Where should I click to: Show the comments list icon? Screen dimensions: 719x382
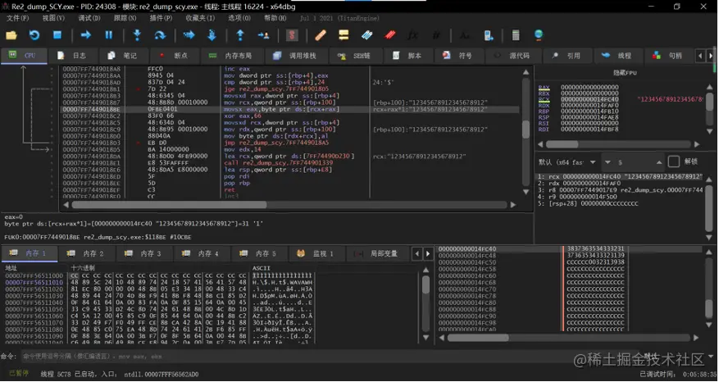coord(344,35)
